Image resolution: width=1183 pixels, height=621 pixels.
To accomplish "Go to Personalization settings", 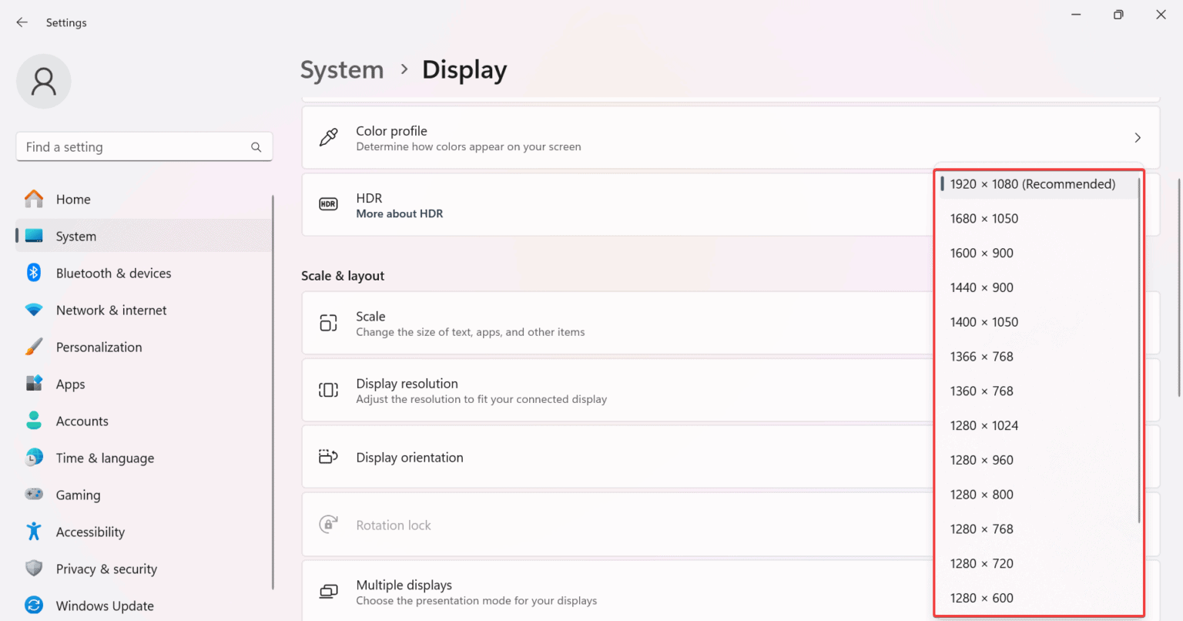I will (x=99, y=347).
